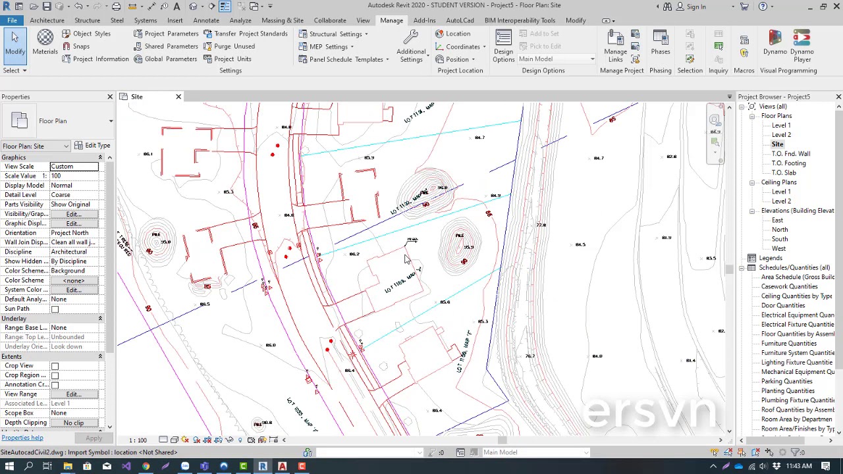Viewport: 843px width, 474px height.
Task: Open Project Information dialog
Action: [x=95, y=59]
